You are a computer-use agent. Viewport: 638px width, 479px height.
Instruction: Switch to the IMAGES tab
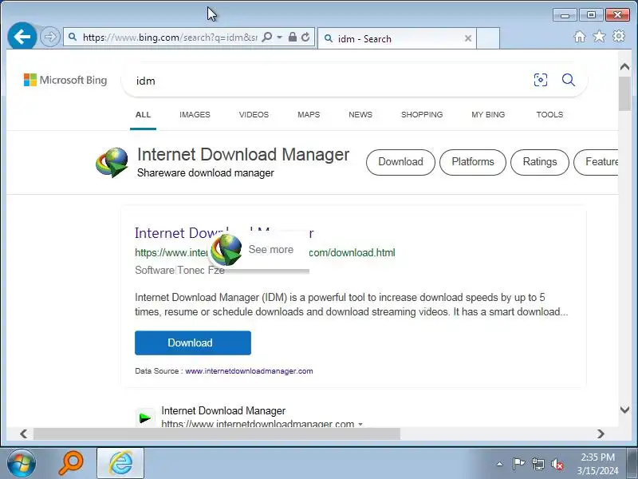point(195,115)
